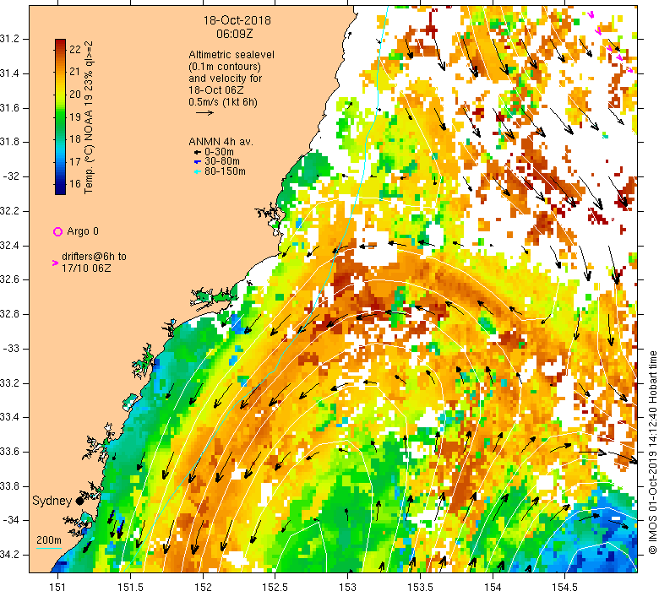This screenshot has height=591, width=659.
Task: Click the color bar tick value 20
Action: tap(75, 94)
